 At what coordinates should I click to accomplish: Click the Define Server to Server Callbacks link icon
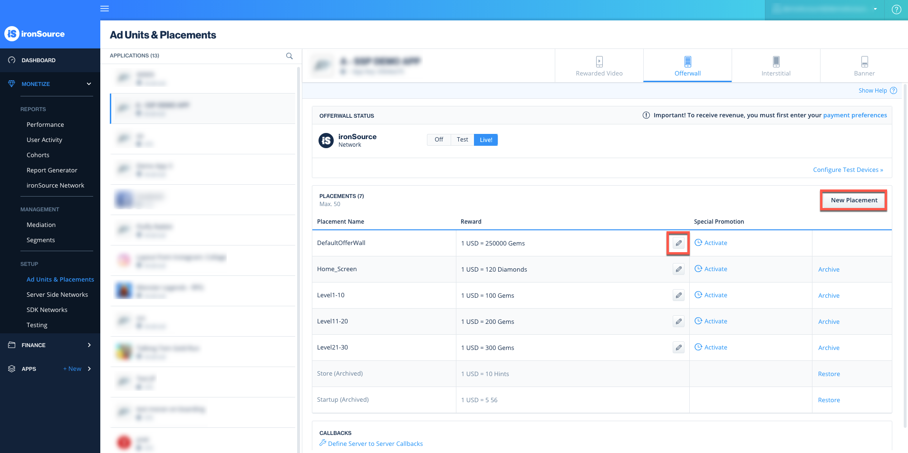322,443
